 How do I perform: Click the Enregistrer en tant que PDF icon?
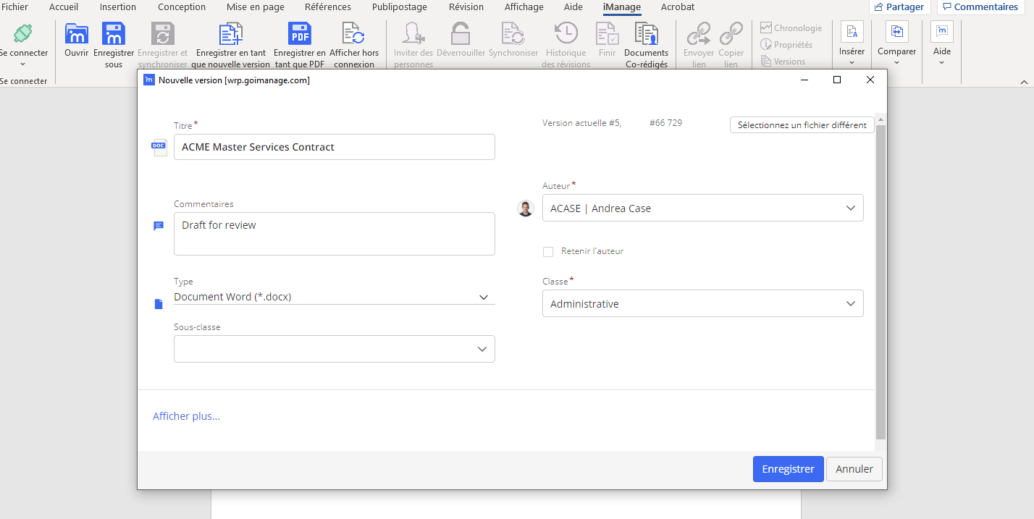(x=299, y=35)
